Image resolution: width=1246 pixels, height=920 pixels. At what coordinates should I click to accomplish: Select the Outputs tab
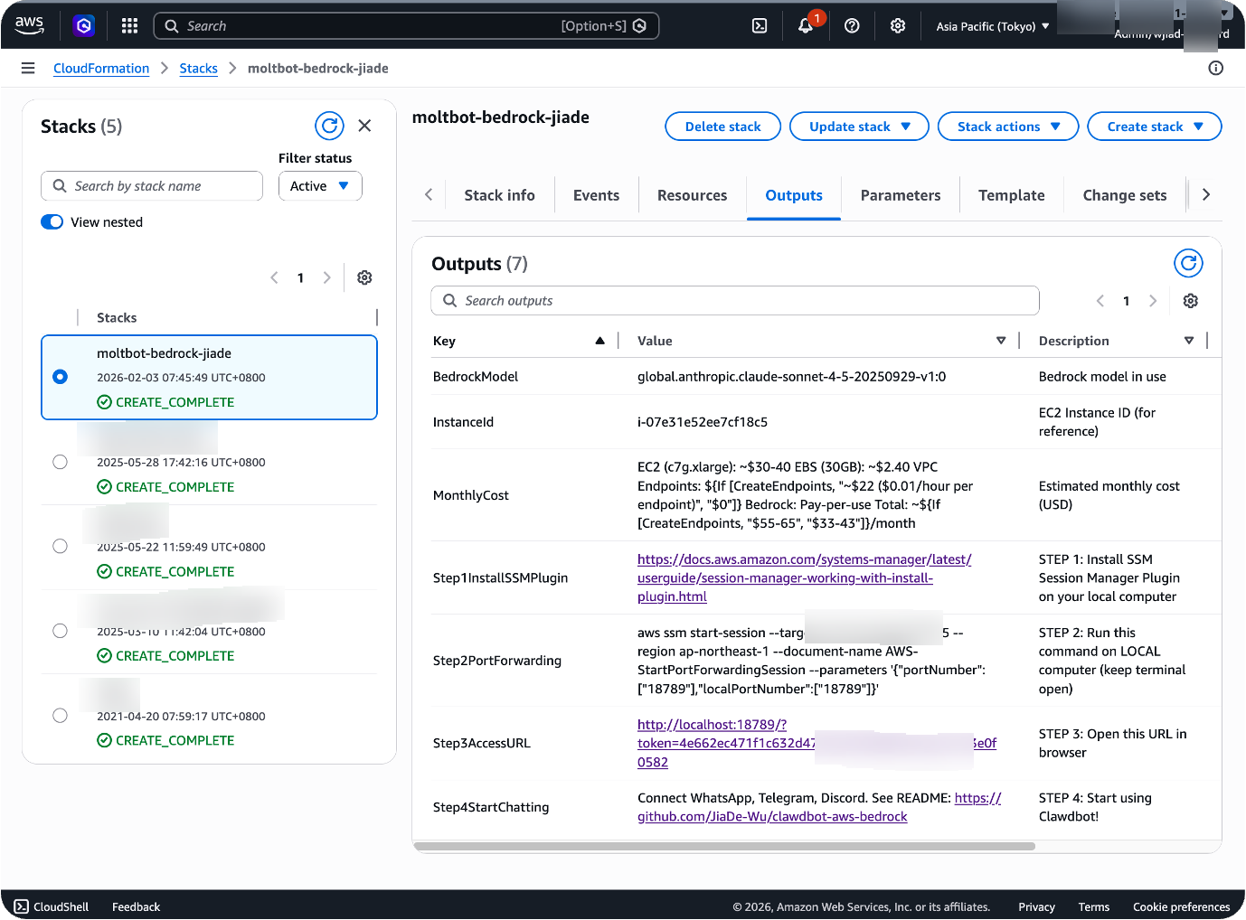click(x=794, y=195)
